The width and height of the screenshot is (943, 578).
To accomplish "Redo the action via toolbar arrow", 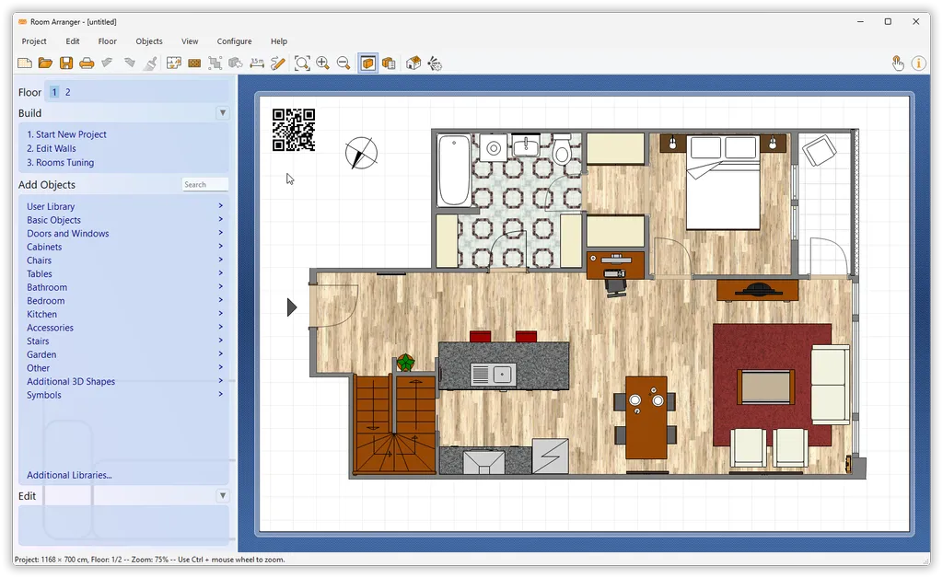I will [129, 64].
